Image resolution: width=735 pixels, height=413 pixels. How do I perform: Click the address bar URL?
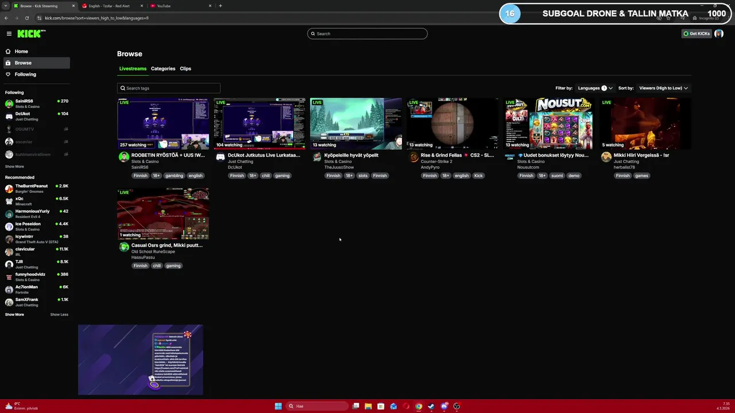click(x=96, y=18)
